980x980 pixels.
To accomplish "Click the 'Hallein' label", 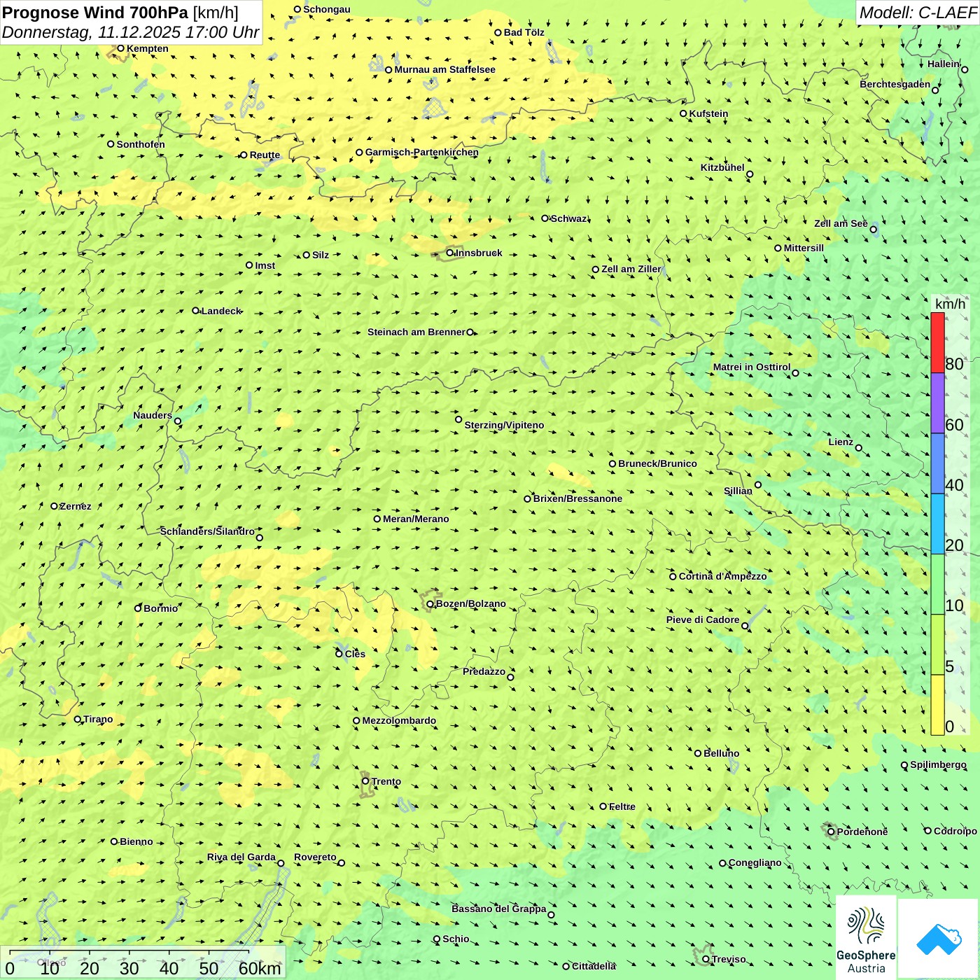I will tap(943, 64).
